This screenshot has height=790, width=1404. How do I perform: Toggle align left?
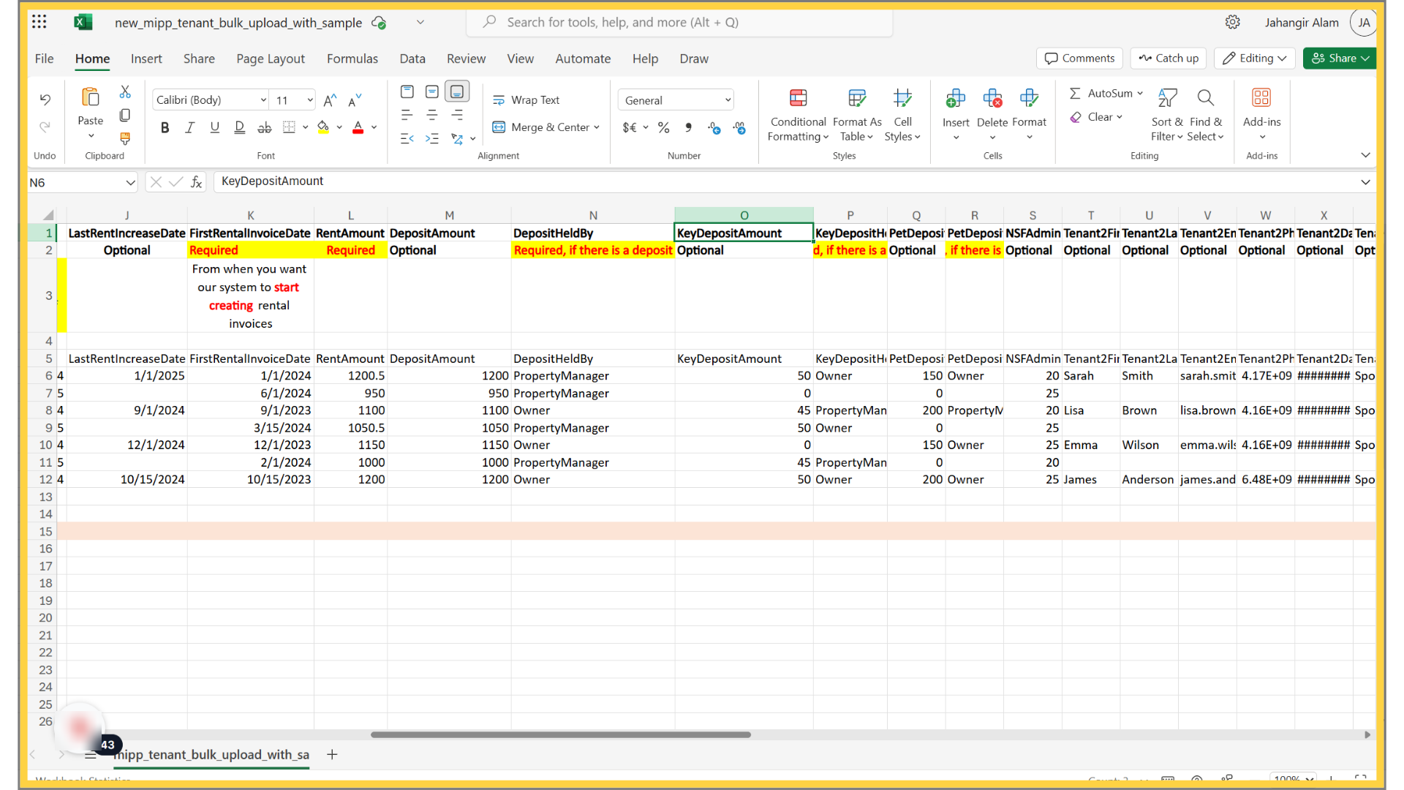[407, 115]
